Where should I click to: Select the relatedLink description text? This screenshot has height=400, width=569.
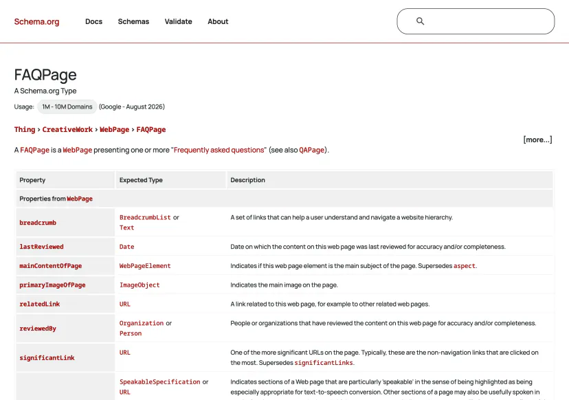(x=330, y=304)
